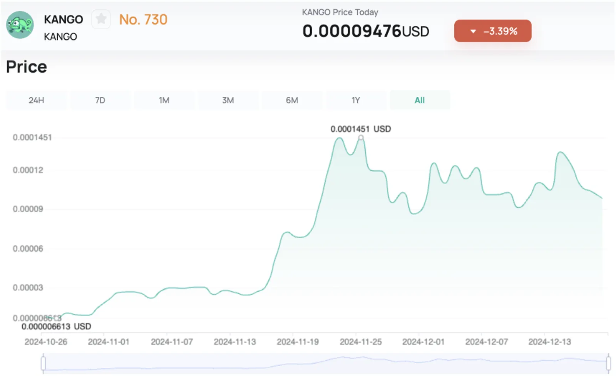
Task: Switch chart to the 1M range
Action: coord(164,100)
